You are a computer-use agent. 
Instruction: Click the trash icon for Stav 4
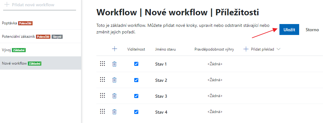(114, 112)
